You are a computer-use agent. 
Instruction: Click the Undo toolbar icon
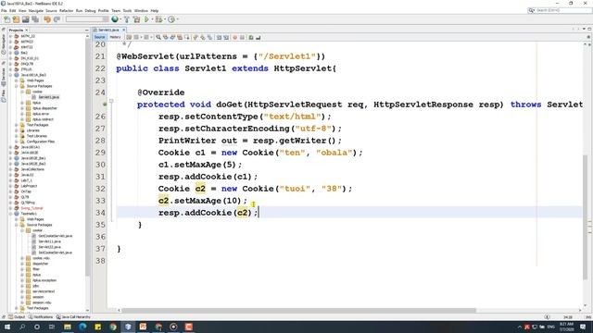coord(47,19)
